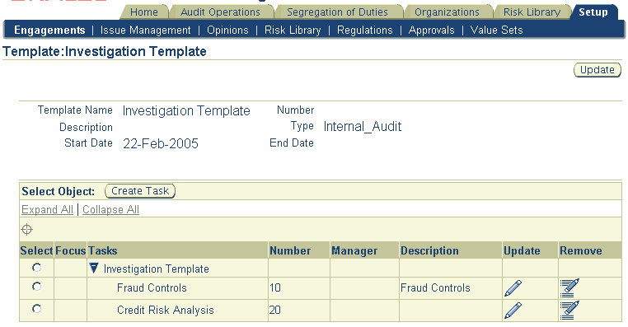The width and height of the screenshot is (628, 327).
Task: Collapse the Investigation Template tree node
Action: click(x=94, y=269)
